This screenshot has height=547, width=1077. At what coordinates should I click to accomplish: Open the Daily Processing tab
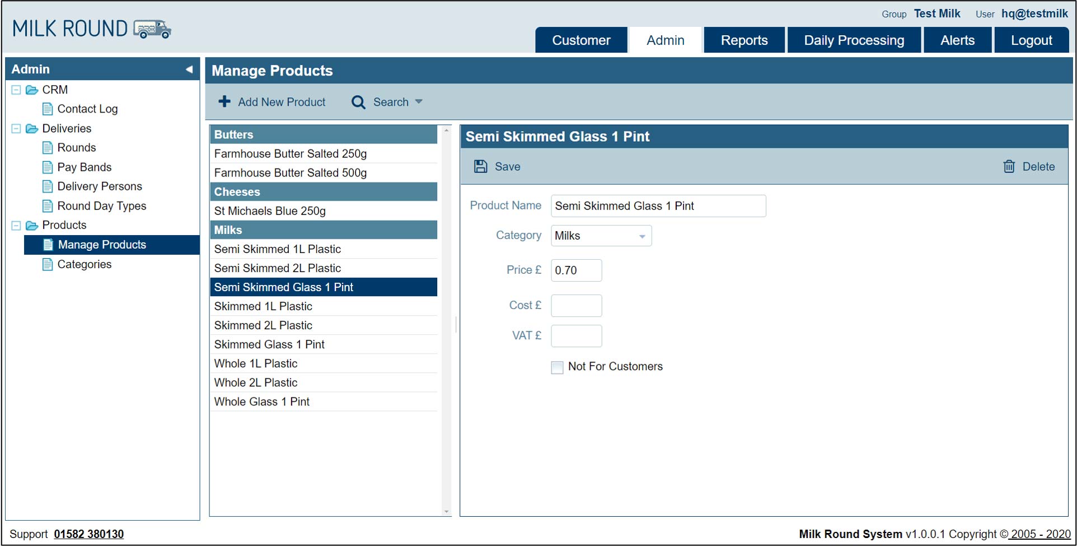854,40
